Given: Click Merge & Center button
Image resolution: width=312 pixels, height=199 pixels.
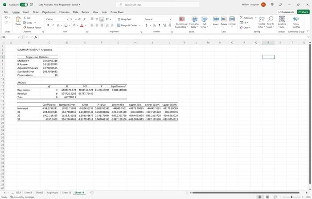Looking at the screenshot, I should point(127,25).
